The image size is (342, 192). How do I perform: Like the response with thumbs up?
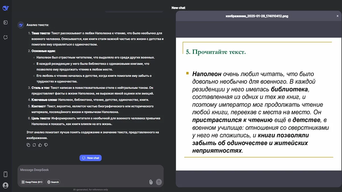coord(40,145)
